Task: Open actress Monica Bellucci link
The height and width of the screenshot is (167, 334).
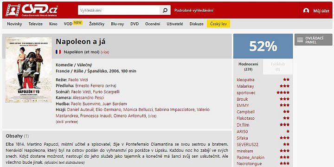Action: 138,109
